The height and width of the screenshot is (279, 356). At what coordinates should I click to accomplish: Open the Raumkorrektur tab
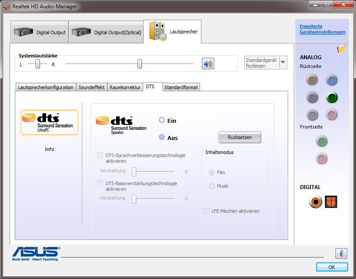coord(125,87)
